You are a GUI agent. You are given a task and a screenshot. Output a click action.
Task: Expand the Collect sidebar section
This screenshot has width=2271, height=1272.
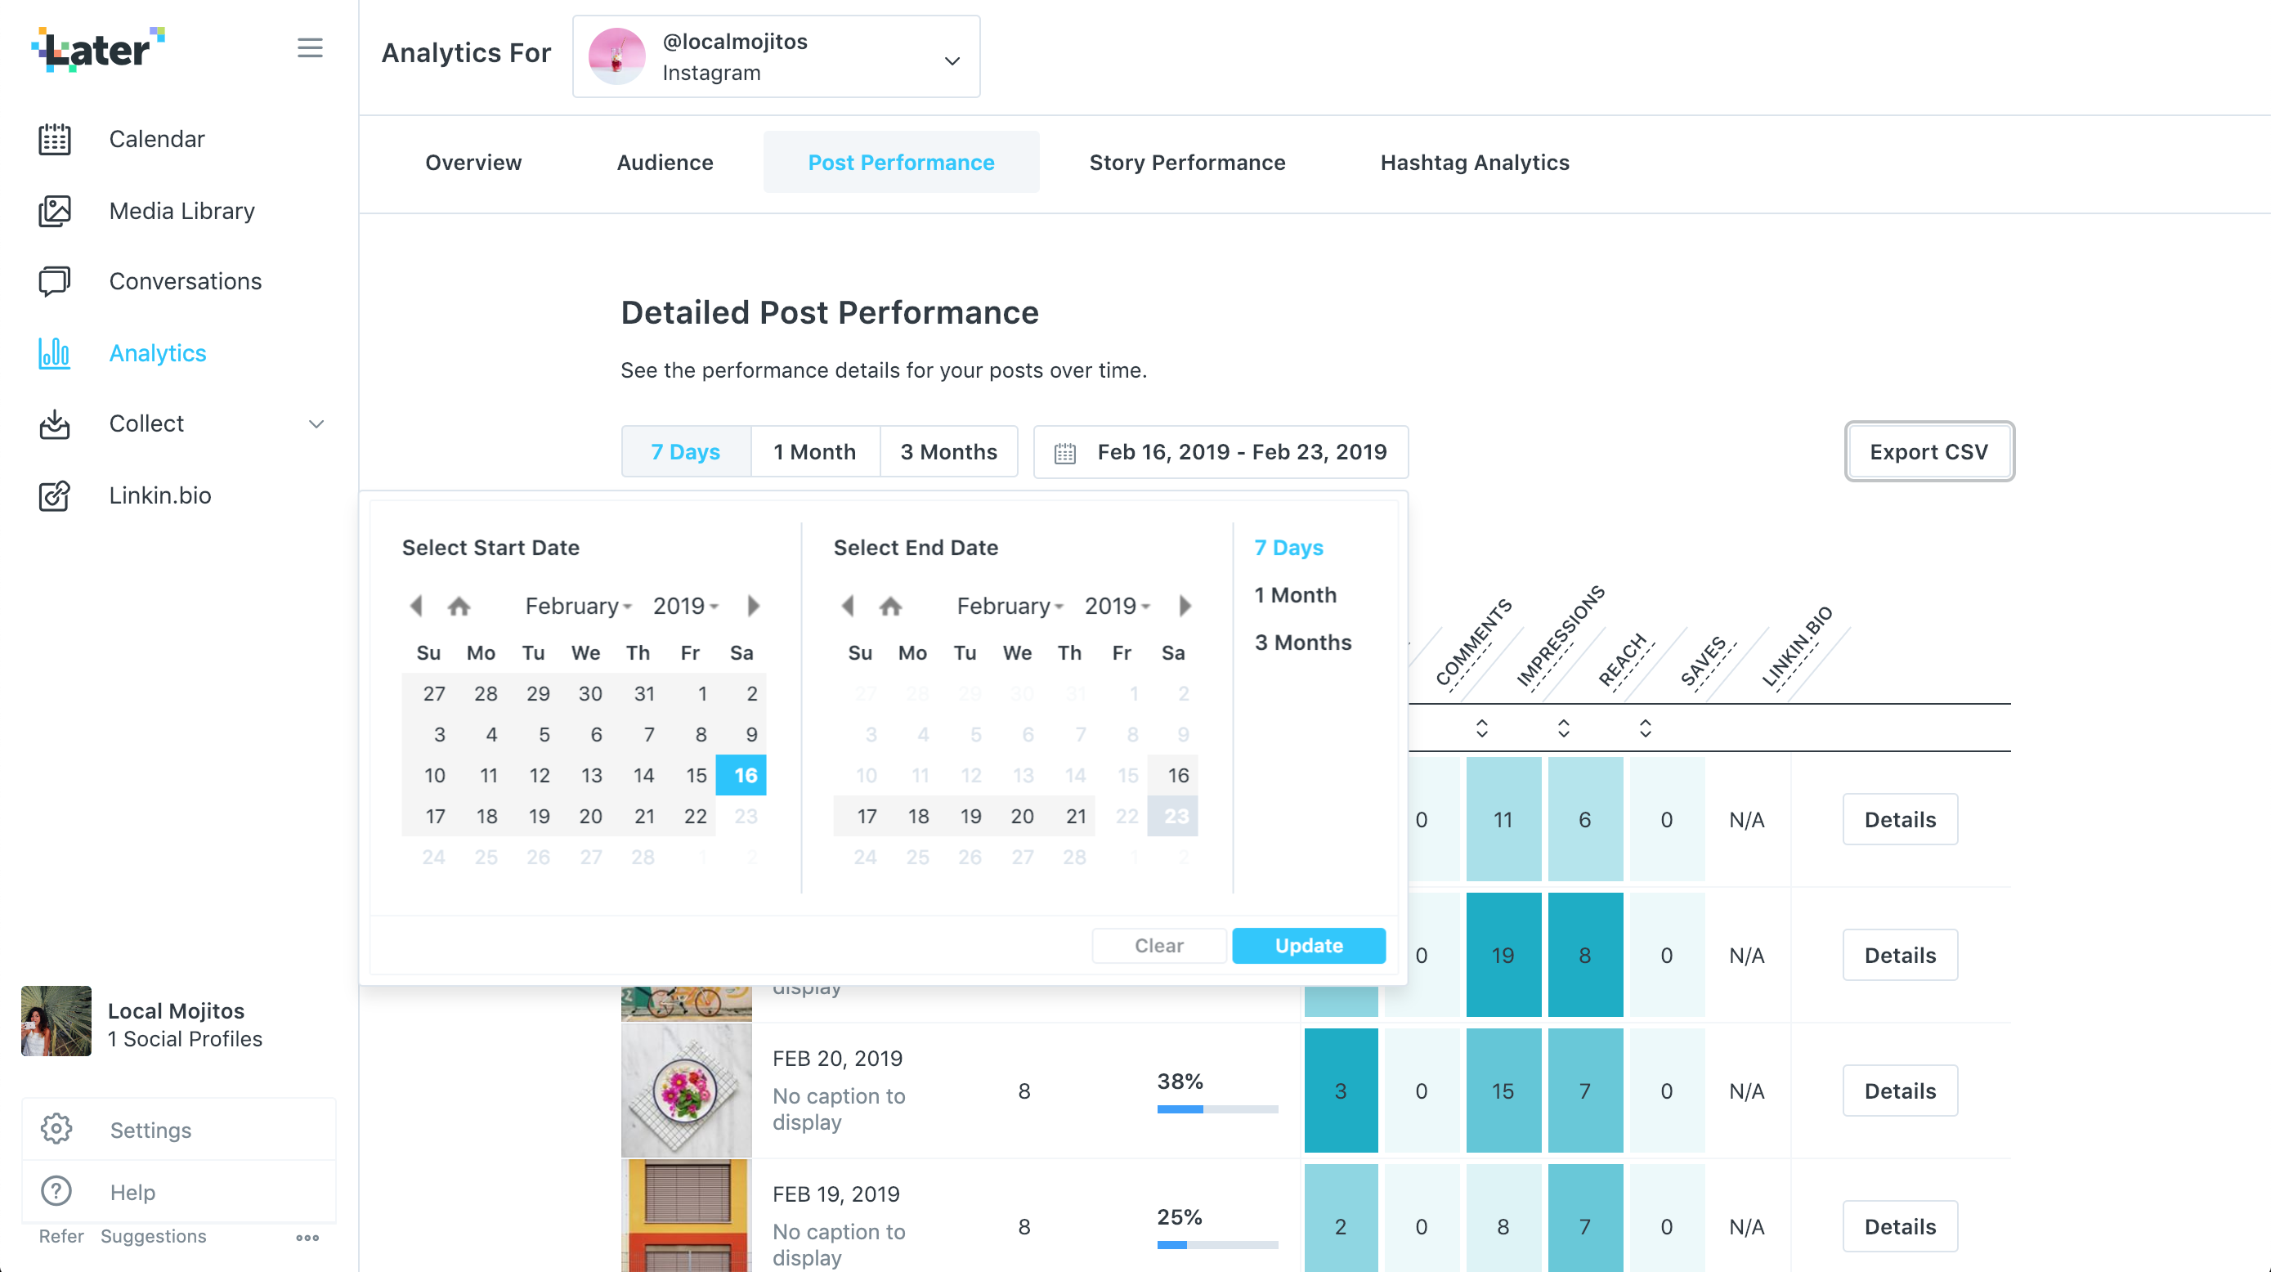tap(316, 424)
